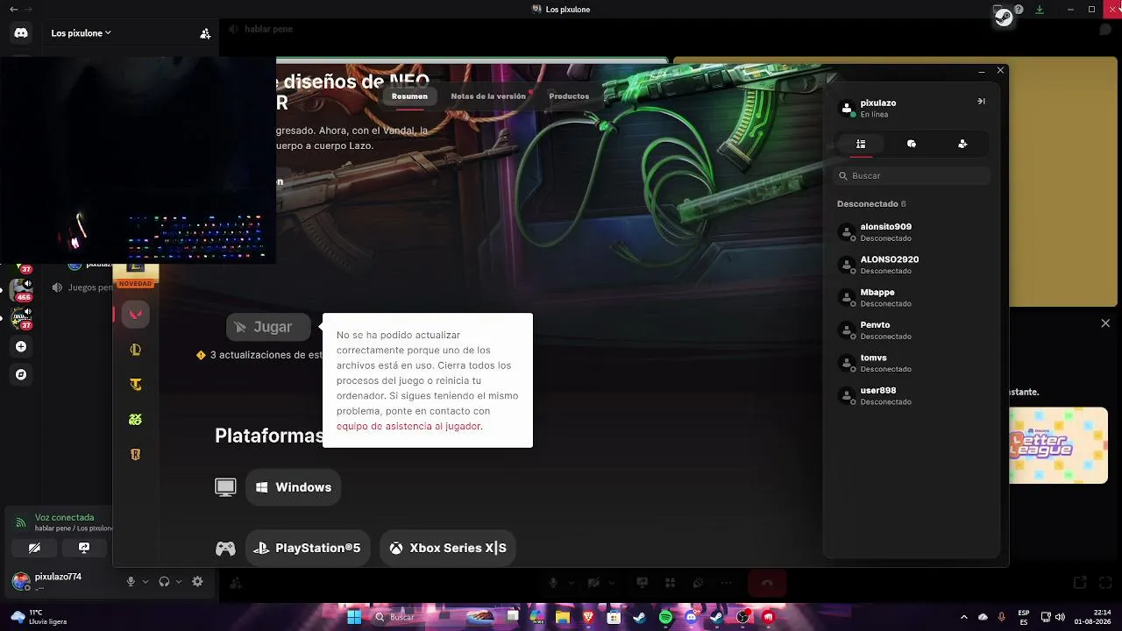The image size is (1122, 631).
Task: Toggle camera in Discord call controls
Action: (593, 583)
